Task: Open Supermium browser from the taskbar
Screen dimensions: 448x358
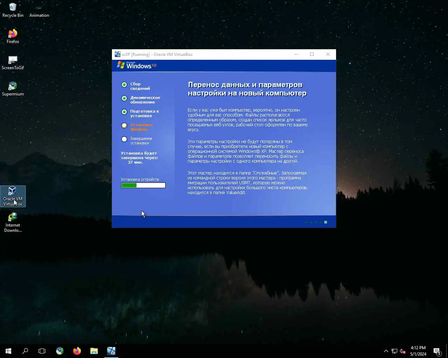Action: pyautogui.click(x=60, y=351)
